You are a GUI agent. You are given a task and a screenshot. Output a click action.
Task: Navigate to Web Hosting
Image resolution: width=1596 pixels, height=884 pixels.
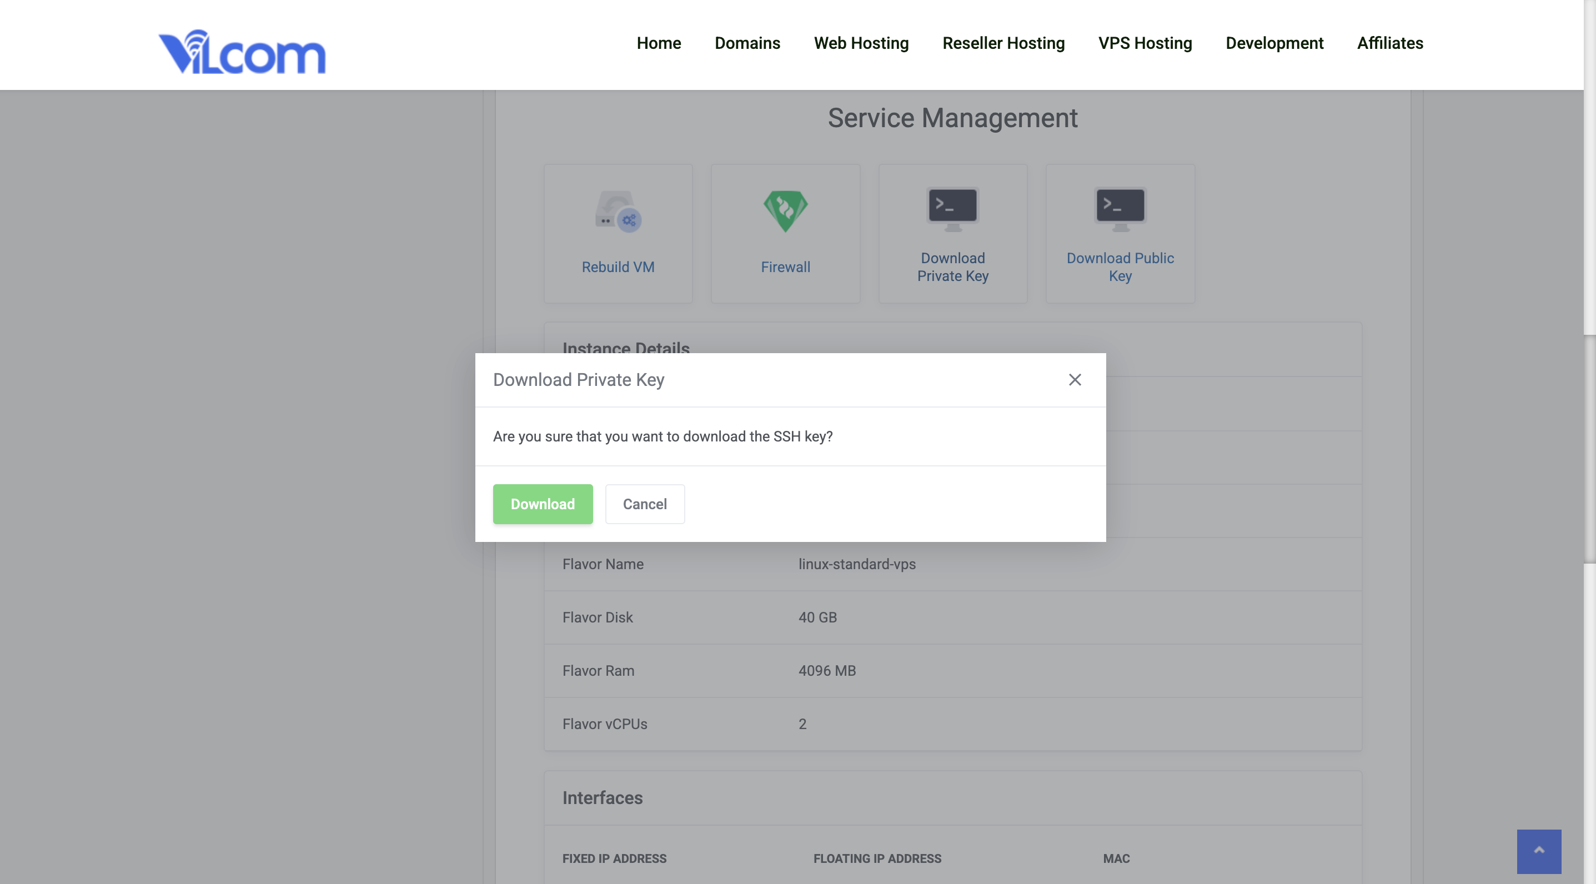[861, 43]
